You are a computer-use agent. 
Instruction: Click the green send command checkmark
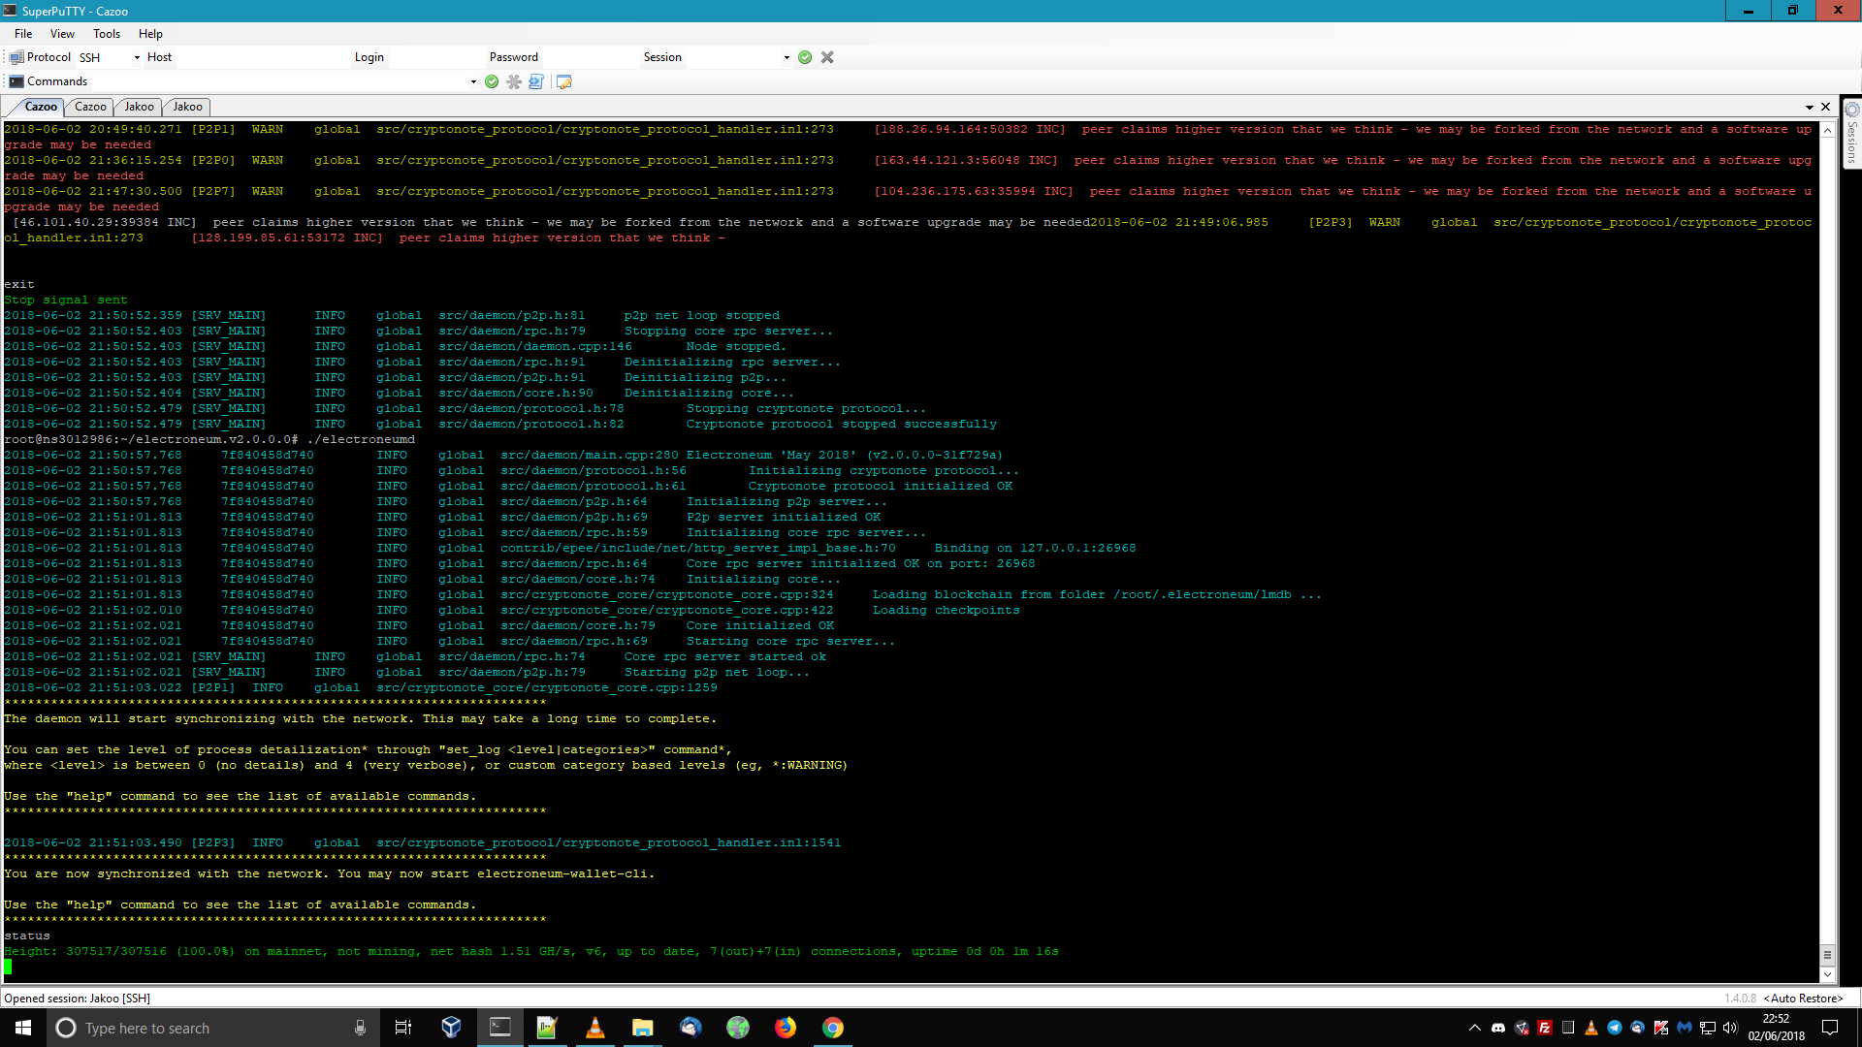[x=492, y=81]
